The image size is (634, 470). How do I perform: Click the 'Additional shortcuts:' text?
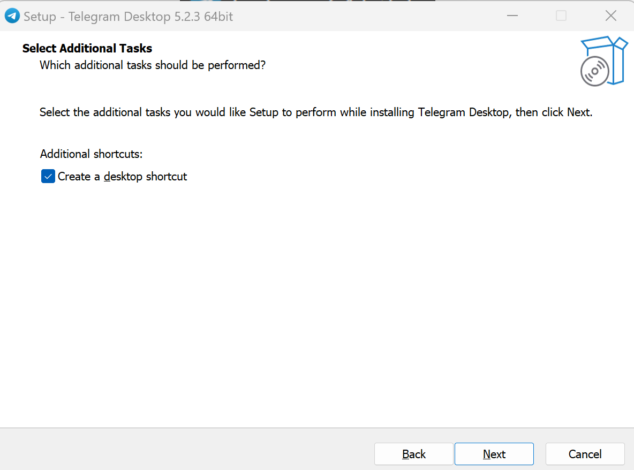pos(92,154)
